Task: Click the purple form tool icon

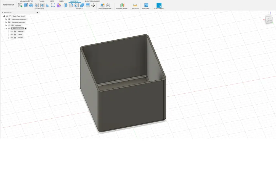Action: point(59,5)
